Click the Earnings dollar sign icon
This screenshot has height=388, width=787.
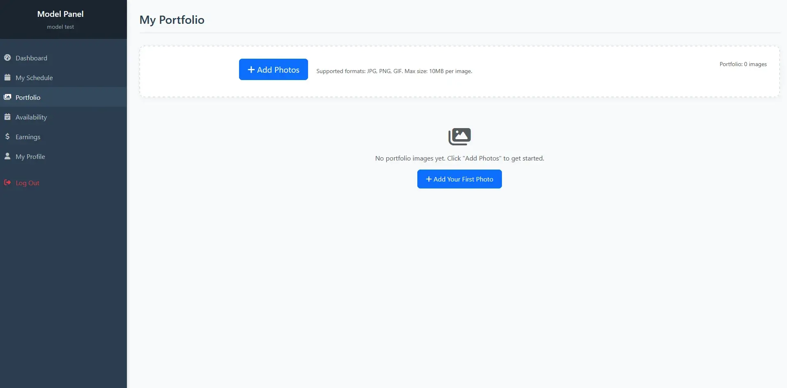point(7,137)
